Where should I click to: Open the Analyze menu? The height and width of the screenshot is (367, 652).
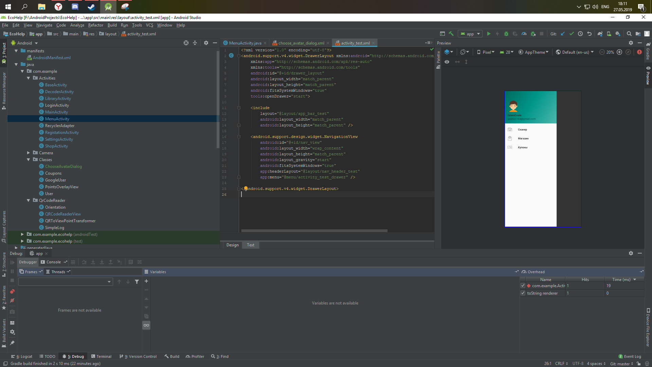pos(77,25)
